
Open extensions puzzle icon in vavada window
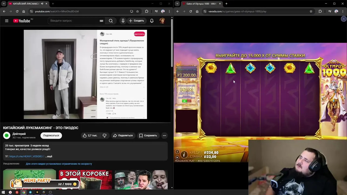[x=320, y=11]
